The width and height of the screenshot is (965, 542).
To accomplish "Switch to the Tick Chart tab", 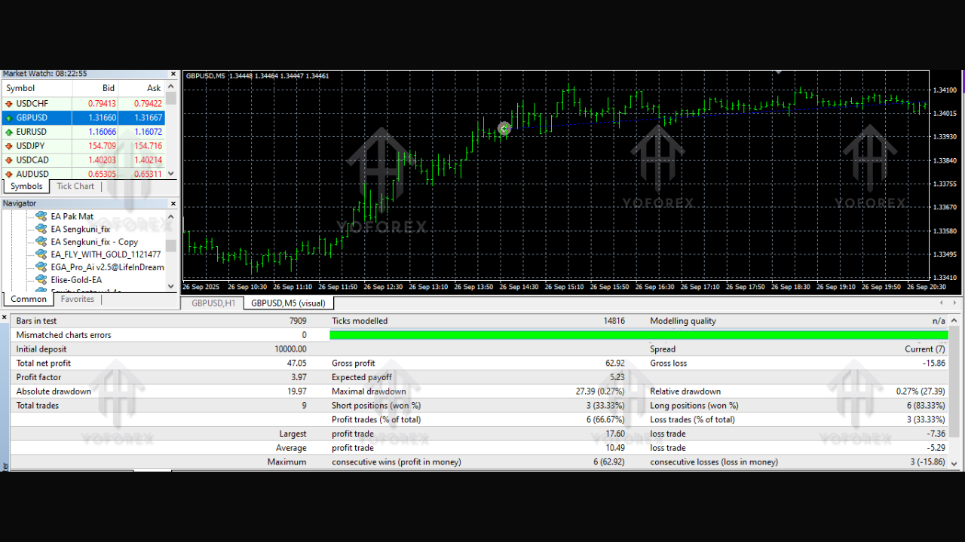I will click(x=75, y=187).
